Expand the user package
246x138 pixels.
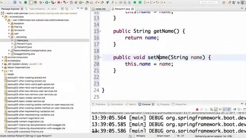[x=9, y=33]
